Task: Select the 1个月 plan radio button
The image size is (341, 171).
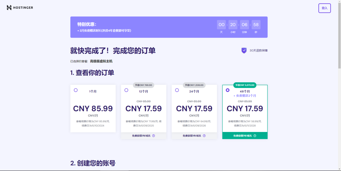Action: pyautogui.click(x=76, y=90)
